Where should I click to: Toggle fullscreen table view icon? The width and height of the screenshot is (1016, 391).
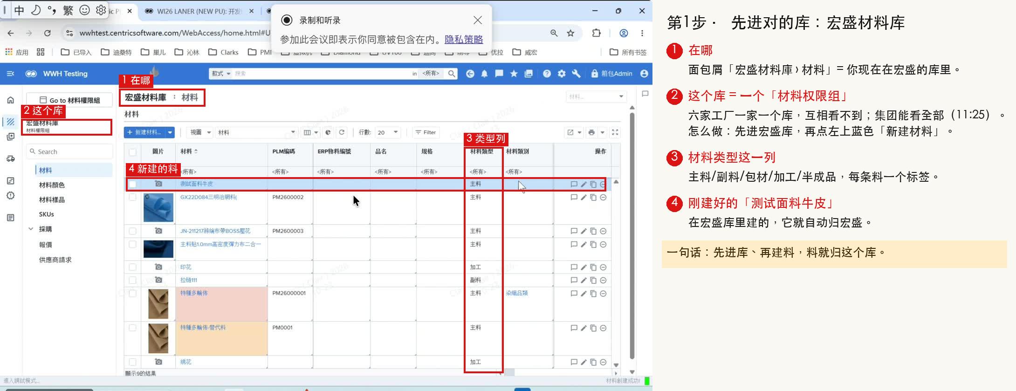(615, 132)
